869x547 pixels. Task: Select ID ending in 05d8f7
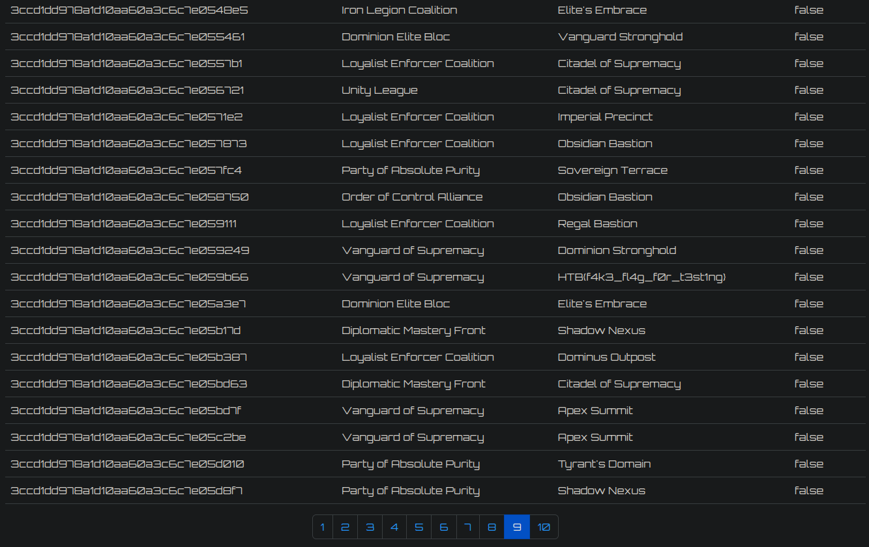[x=126, y=491]
